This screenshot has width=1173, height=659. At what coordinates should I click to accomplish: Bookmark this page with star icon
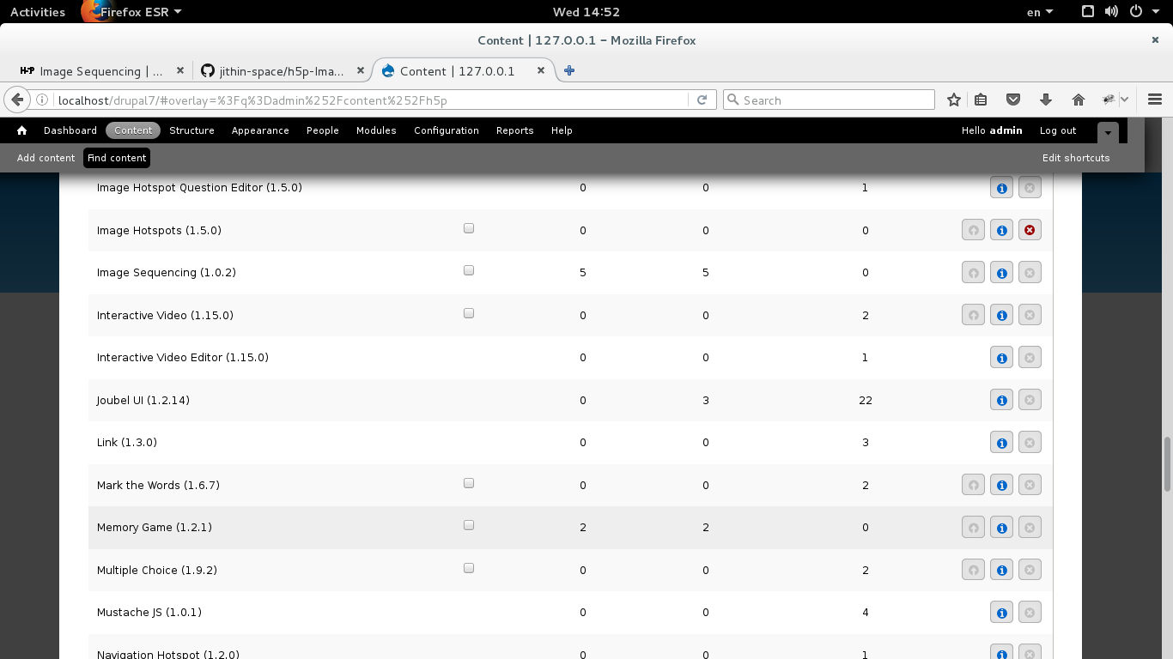[x=953, y=100]
